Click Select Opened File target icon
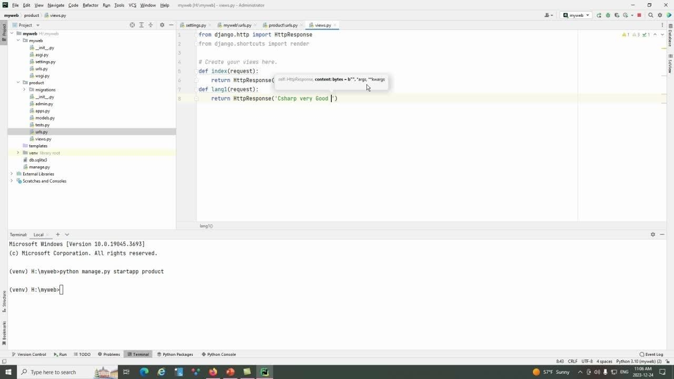The height and width of the screenshot is (379, 674). (x=132, y=25)
